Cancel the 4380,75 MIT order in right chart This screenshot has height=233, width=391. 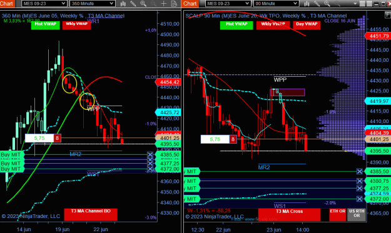[359, 181]
